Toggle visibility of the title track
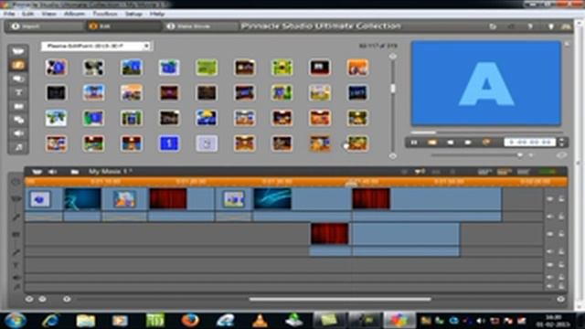 pos(550,265)
